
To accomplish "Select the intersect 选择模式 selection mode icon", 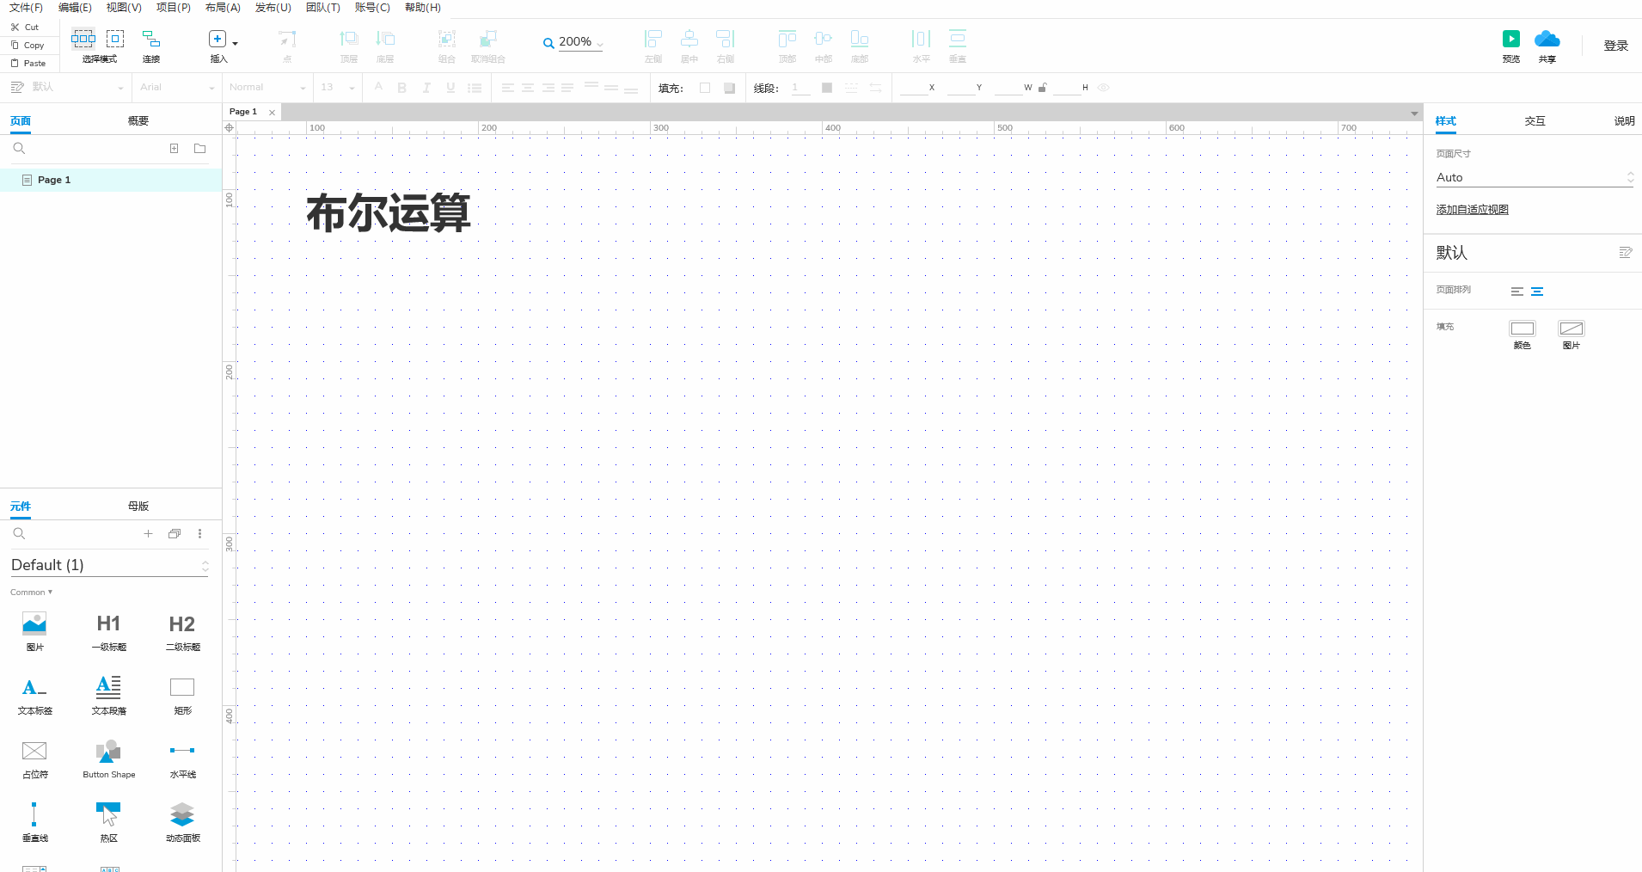I will (x=83, y=39).
